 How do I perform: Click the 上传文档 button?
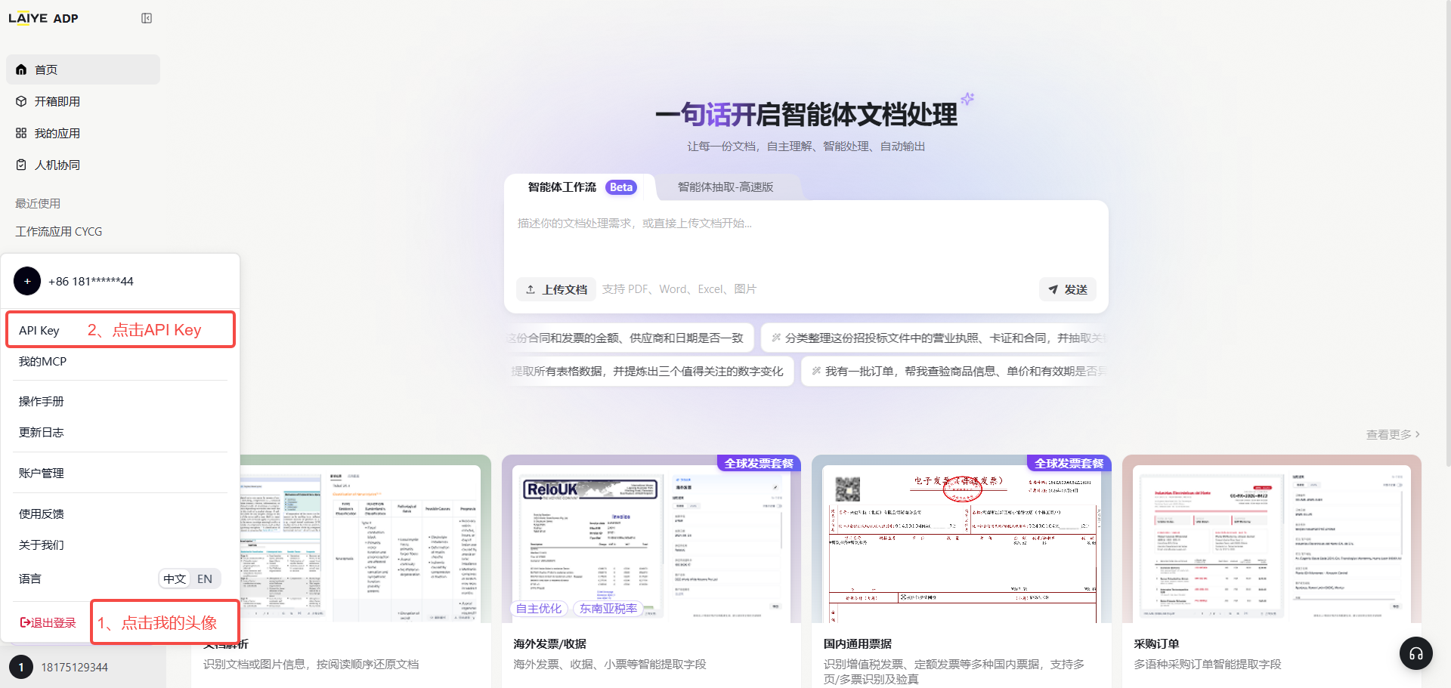tap(556, 289)
